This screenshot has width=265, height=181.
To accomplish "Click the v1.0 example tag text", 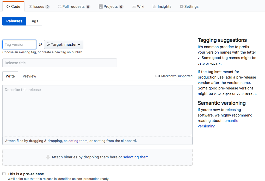I will pyautogui.click(x=201, y=64).
